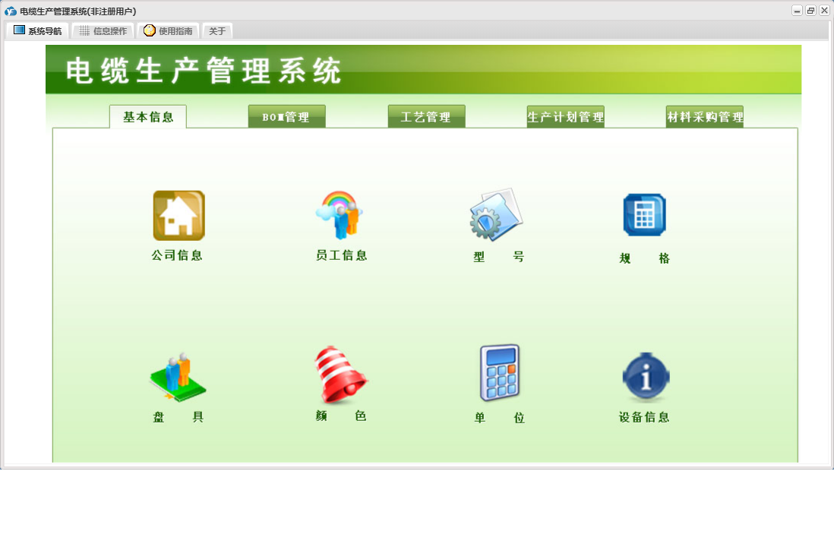Click the 使用指南 round yellow icon
Viewport: 834px width, 544px height.
(150, 30)
